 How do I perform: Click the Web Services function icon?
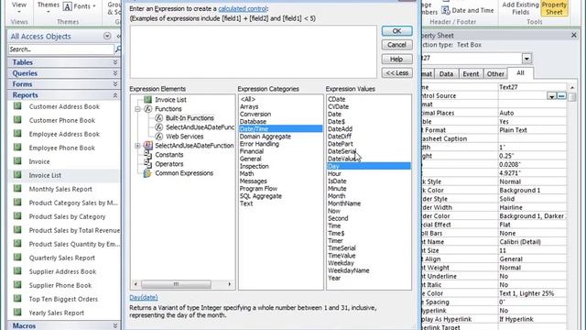tap(158, 137)
